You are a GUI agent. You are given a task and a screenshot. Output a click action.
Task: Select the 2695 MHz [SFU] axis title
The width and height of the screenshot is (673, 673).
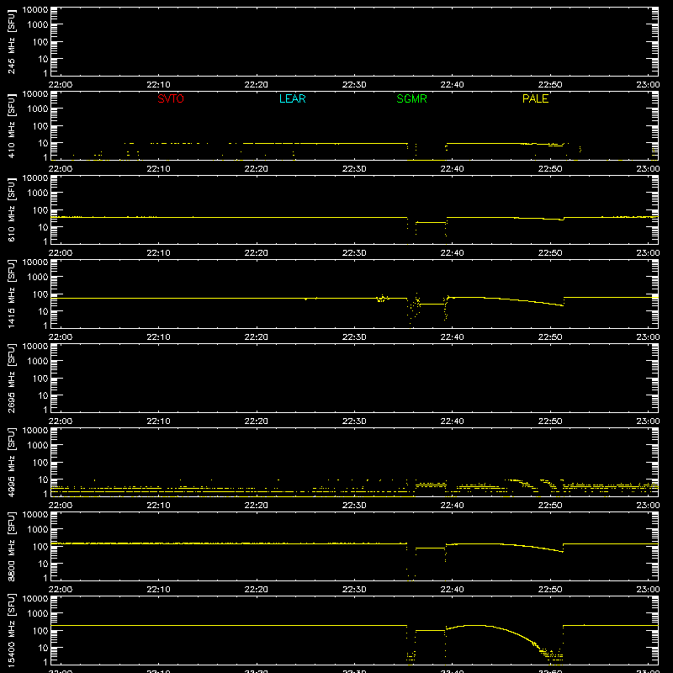[x=11, y=379]
